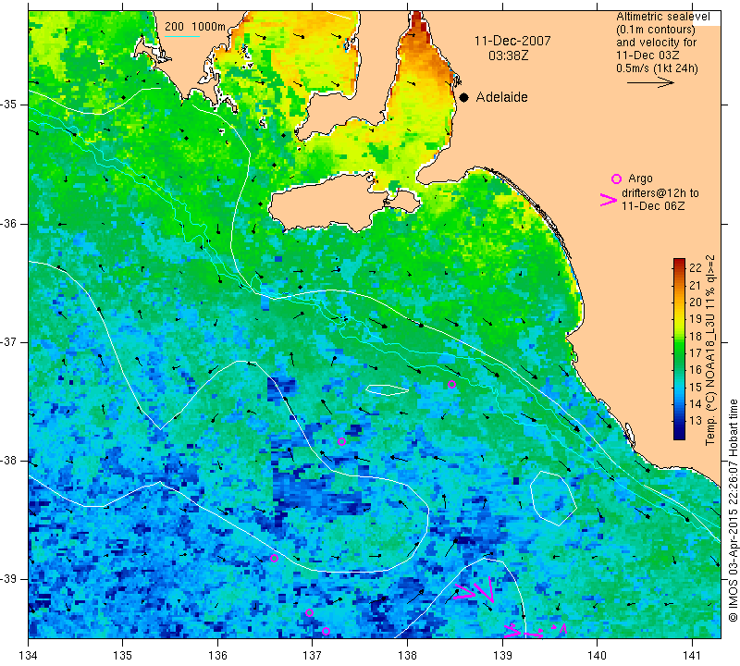Click the magenta drifters arrowhead in the legend
Viewport: 740px width, 666px height.
point(609,200)
